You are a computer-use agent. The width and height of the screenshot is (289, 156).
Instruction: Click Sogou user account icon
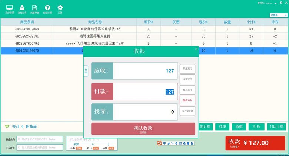(x=185, y=143)
